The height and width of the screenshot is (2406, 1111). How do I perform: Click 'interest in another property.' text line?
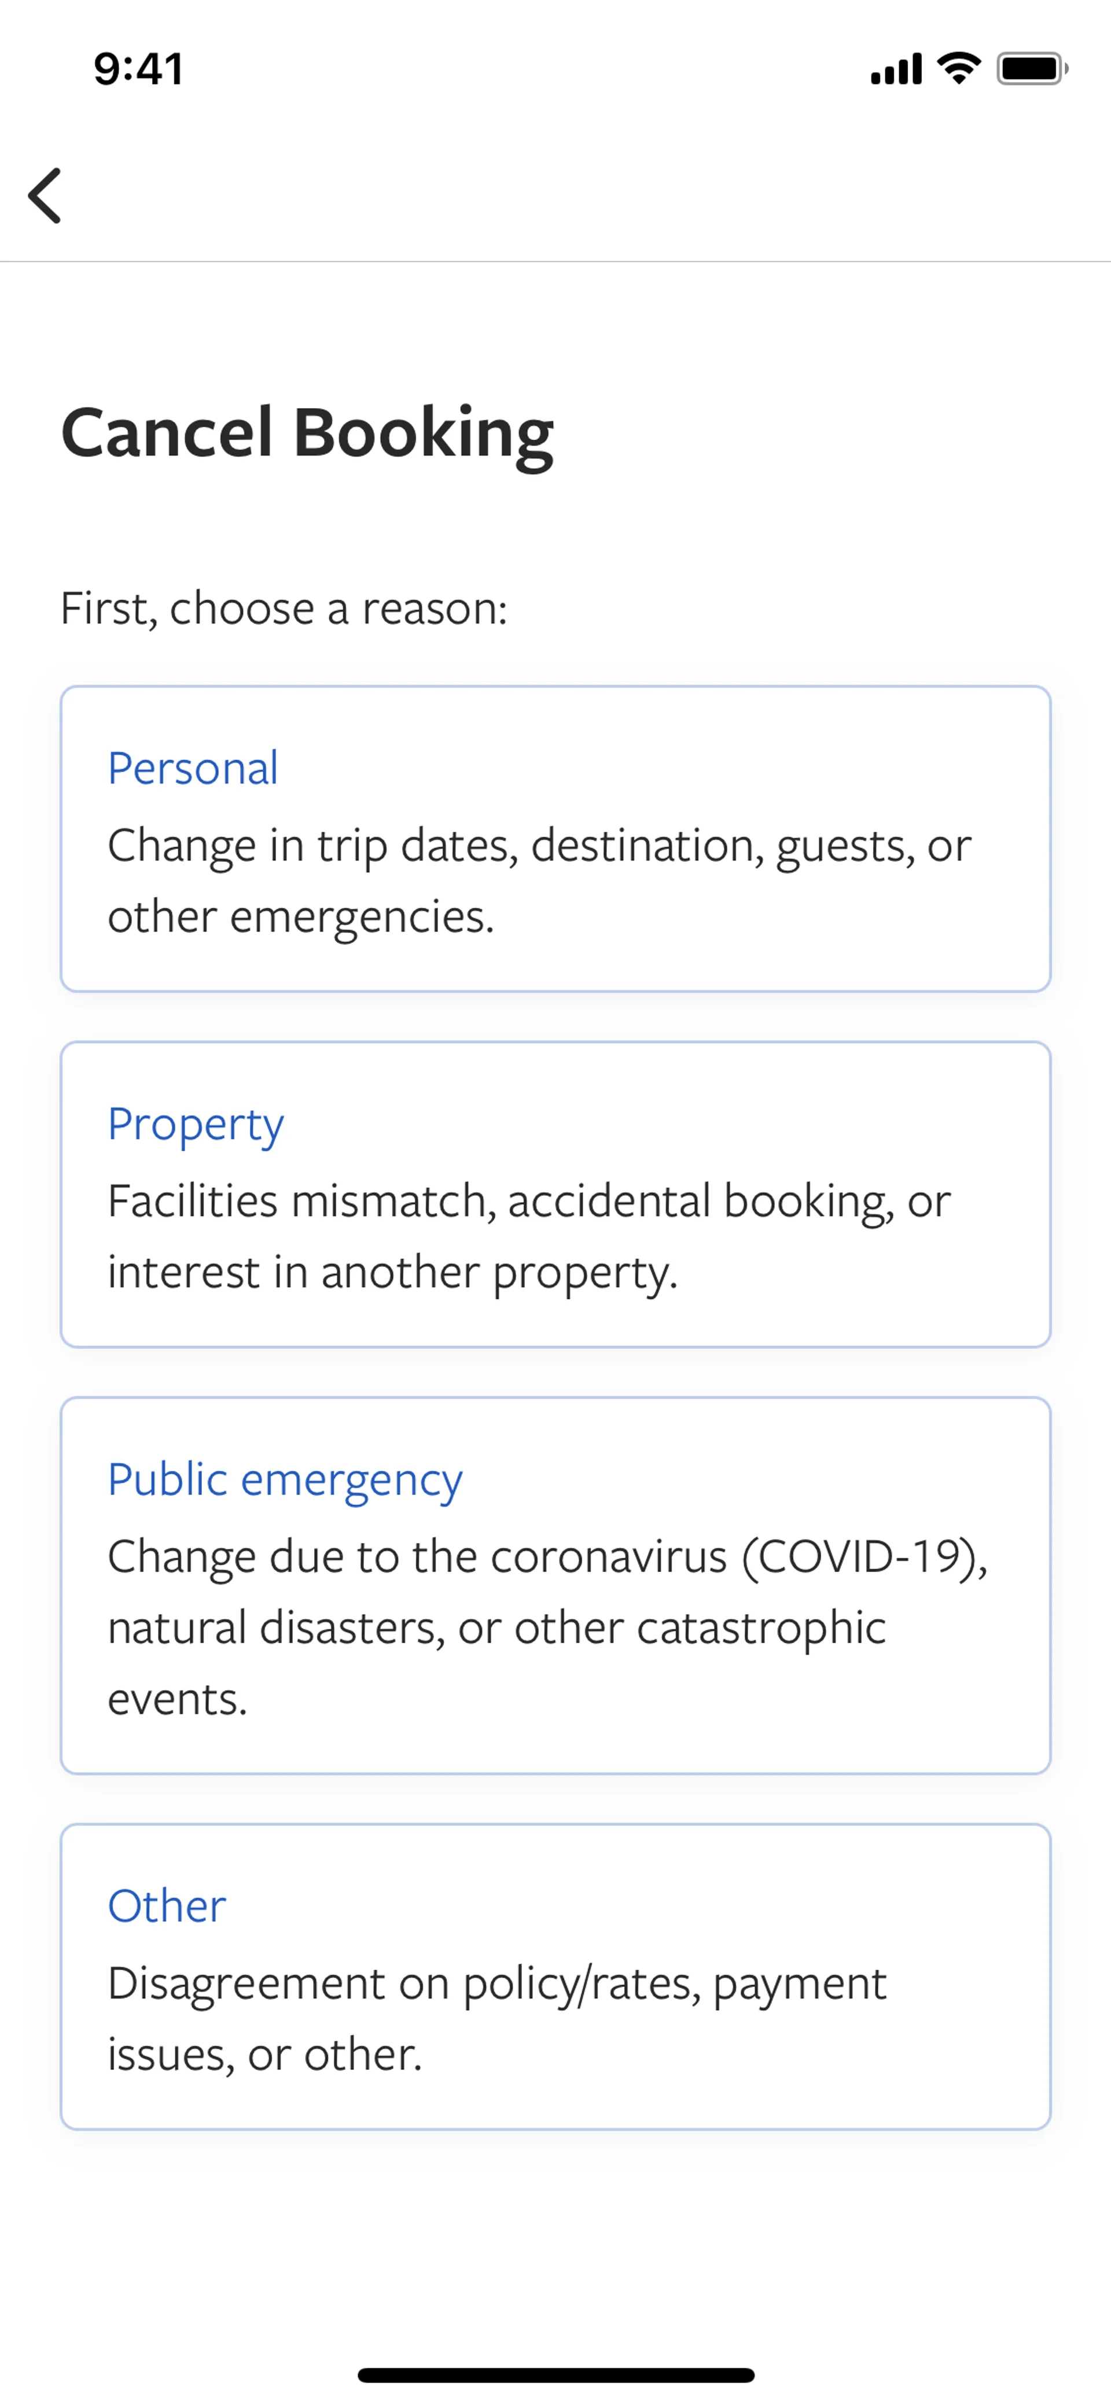[x=392, y=1273]
